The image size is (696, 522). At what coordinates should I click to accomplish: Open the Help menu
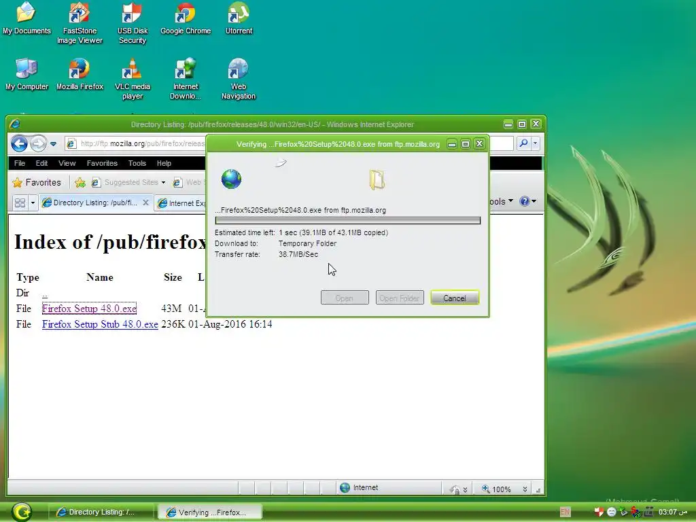pyautogui.click(x=164, y=163)
